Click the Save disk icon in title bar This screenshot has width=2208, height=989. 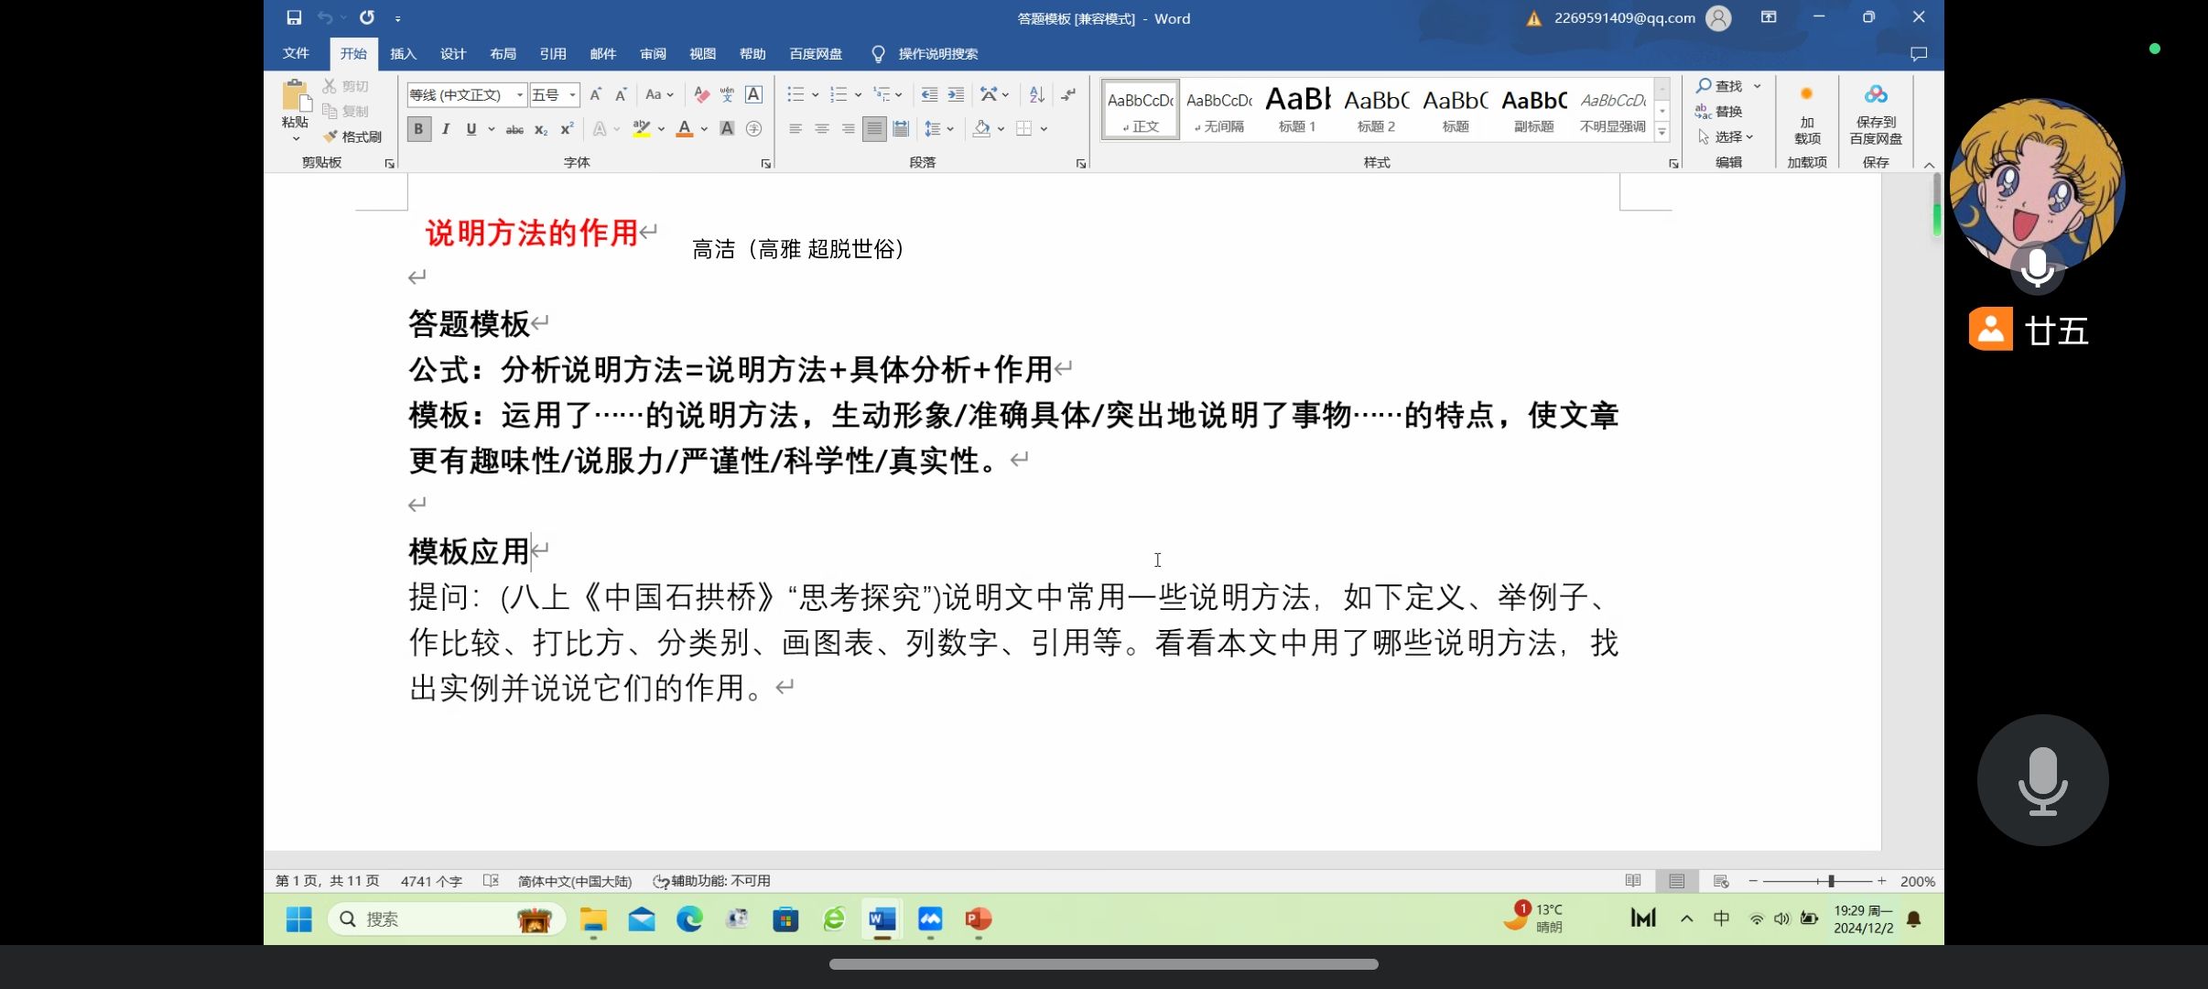pos(294,17)
